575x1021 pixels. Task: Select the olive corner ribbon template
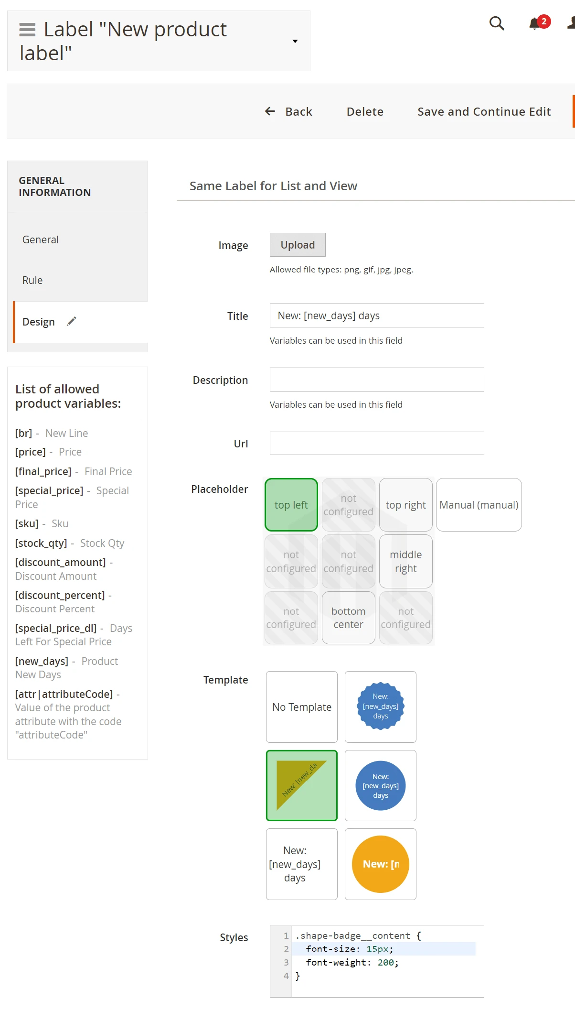click(302, 785)
